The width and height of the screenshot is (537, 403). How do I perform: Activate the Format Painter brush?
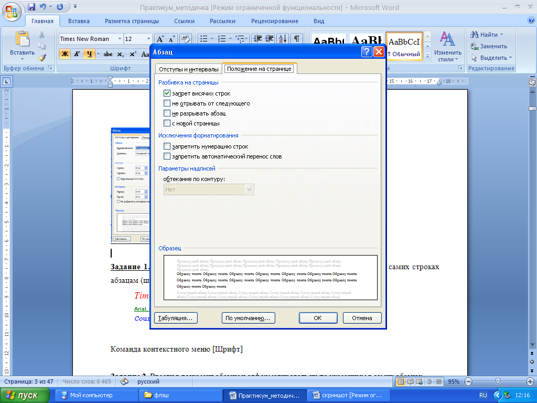42,57
